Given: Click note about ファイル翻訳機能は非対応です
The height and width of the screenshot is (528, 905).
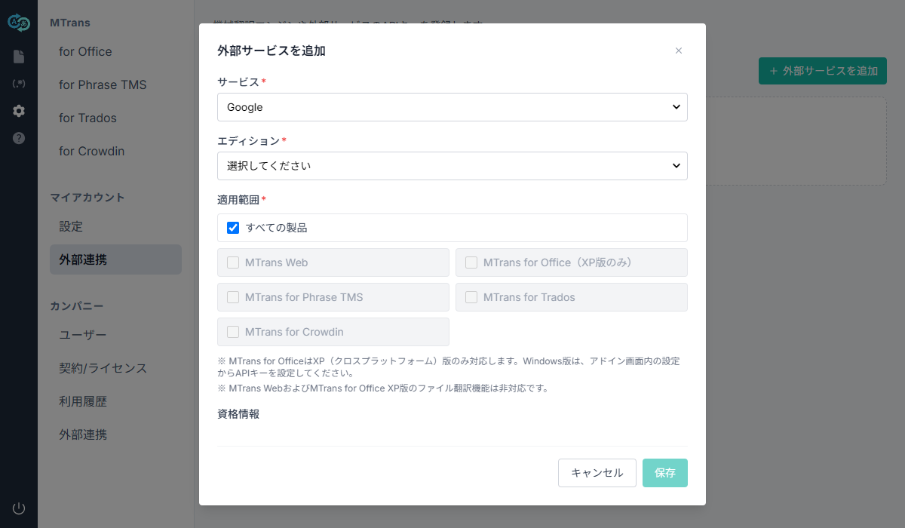Looking at the screenshot, I should coord(382,388).
